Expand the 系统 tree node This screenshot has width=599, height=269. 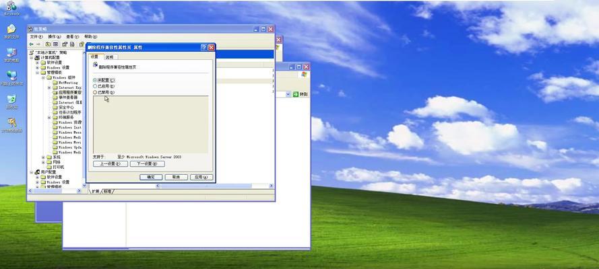click(43, 157)
